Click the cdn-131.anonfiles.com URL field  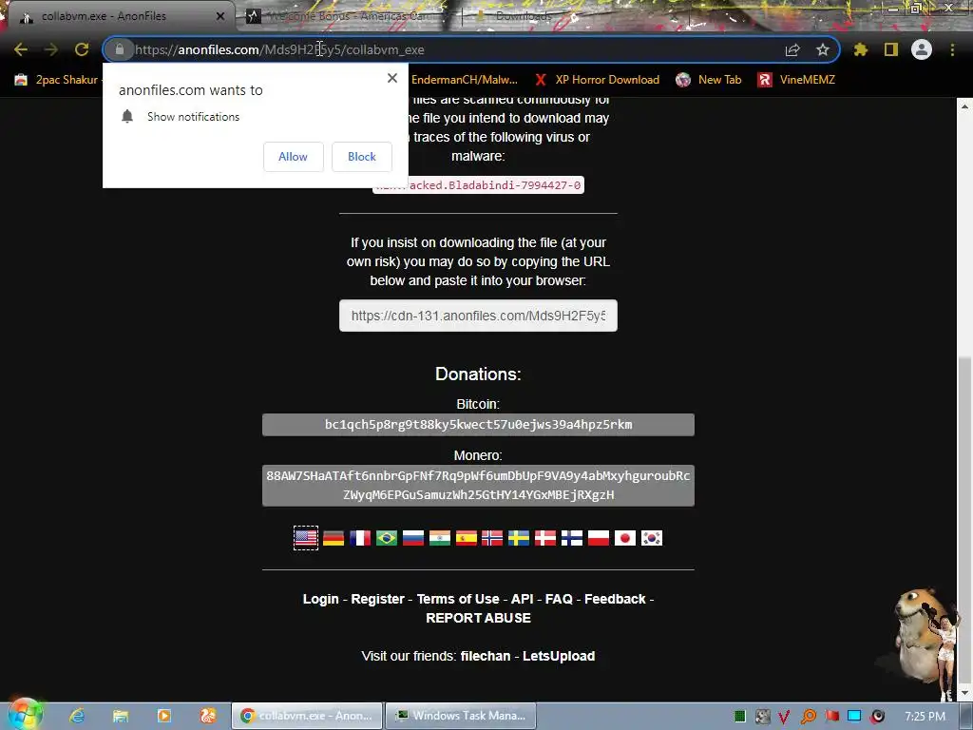[479, 316]
